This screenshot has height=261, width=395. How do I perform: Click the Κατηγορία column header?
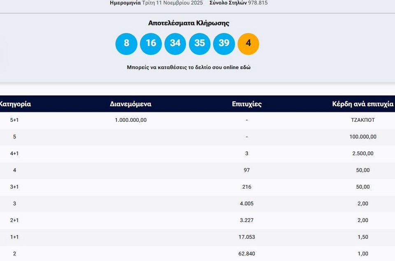(15, 104)
